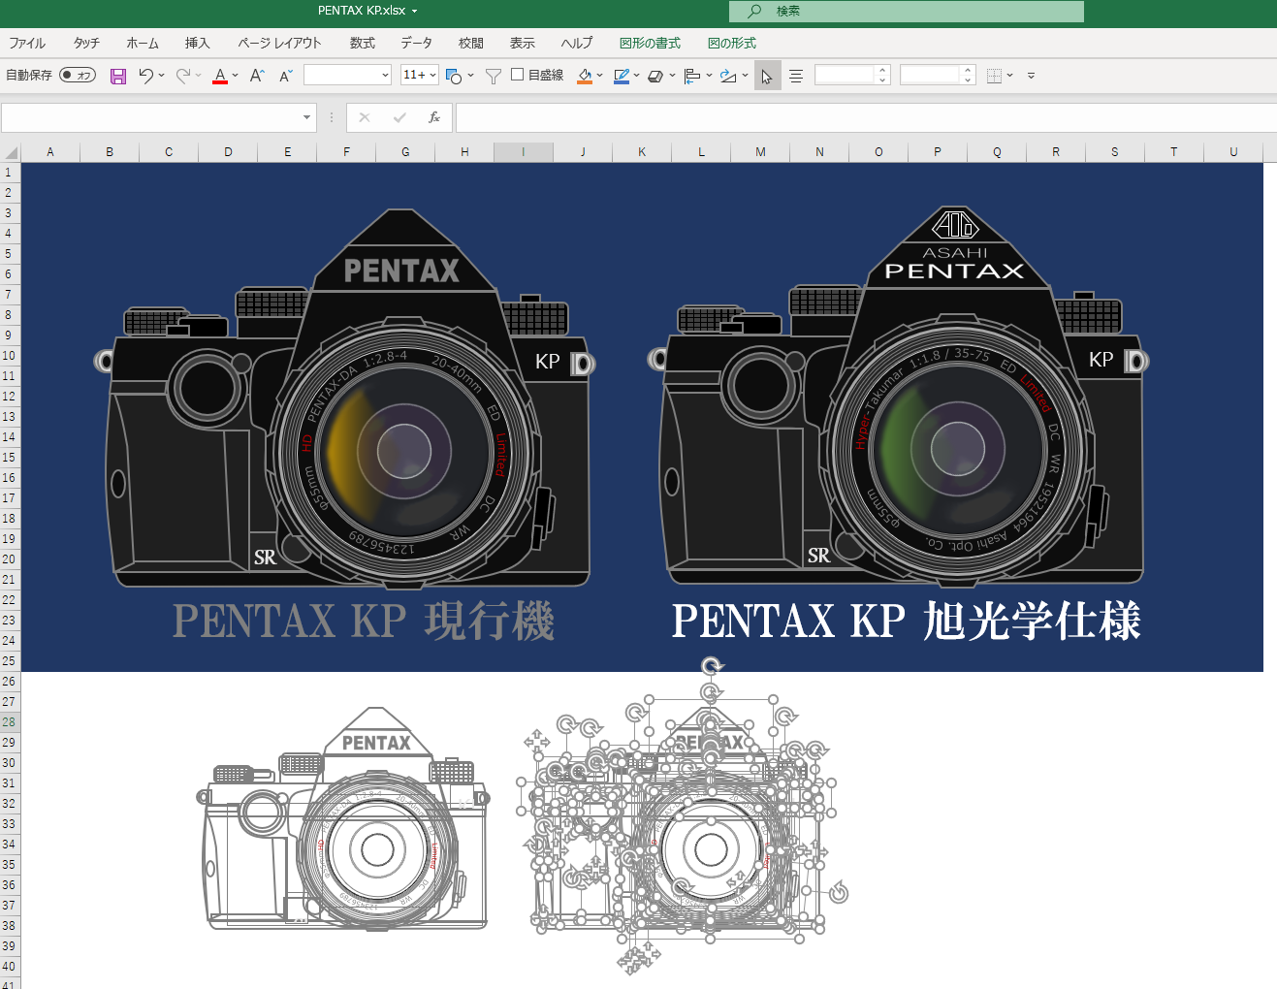This screenshot has height=989, width=1277.
Task: Open the Undo history dropdown arrow
Action: pos(161,76)
